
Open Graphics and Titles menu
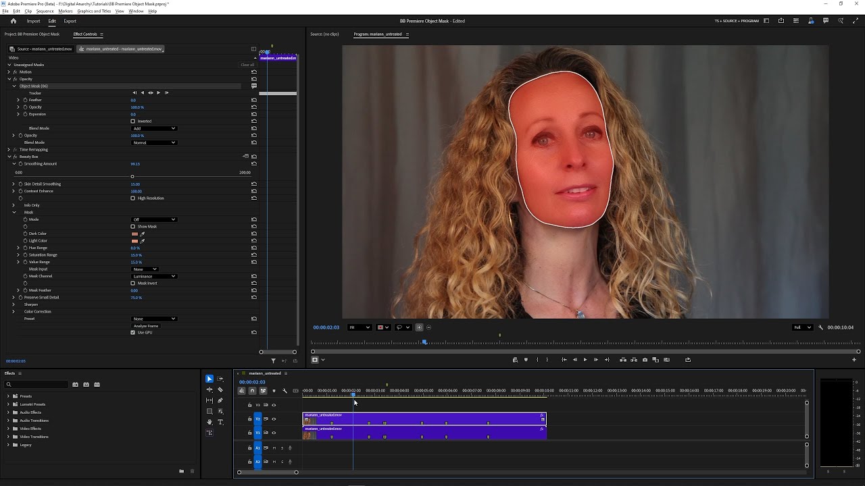(94, 11)
